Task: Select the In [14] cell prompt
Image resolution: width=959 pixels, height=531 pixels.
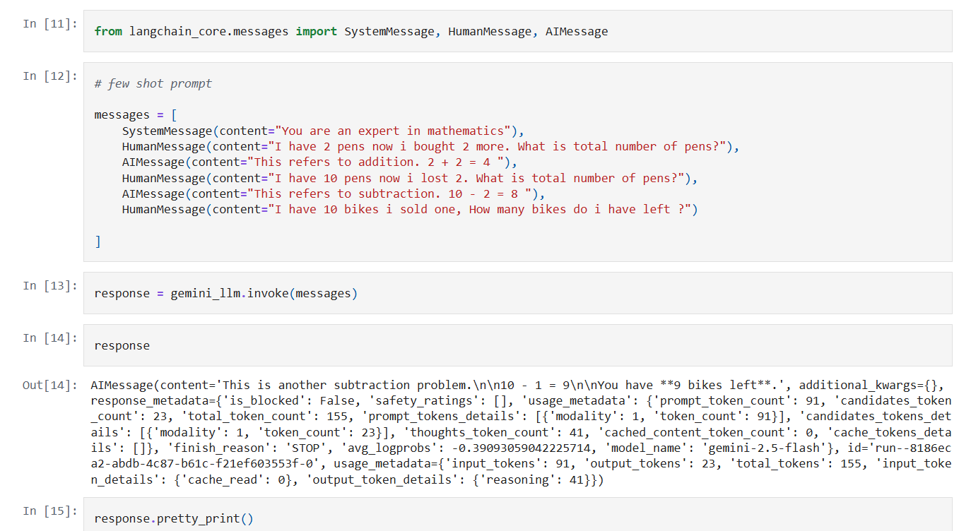Action: click(49, 338)
